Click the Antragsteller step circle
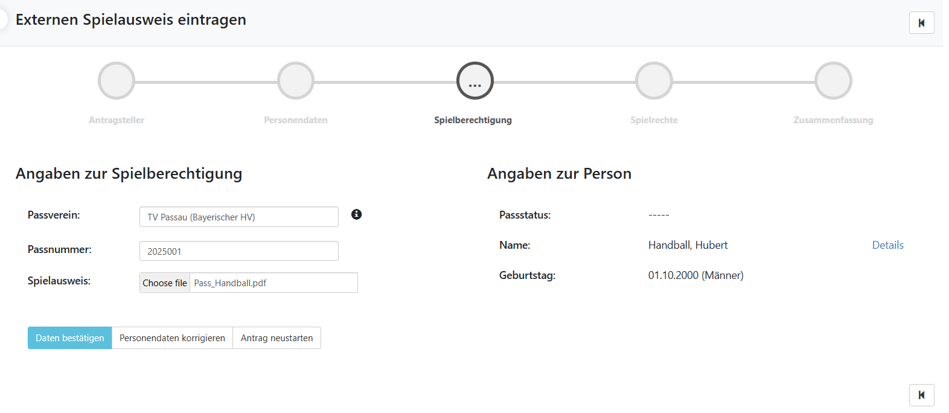Image resolution: width=949 pixels, height=413 pixels. pos(117,81)
